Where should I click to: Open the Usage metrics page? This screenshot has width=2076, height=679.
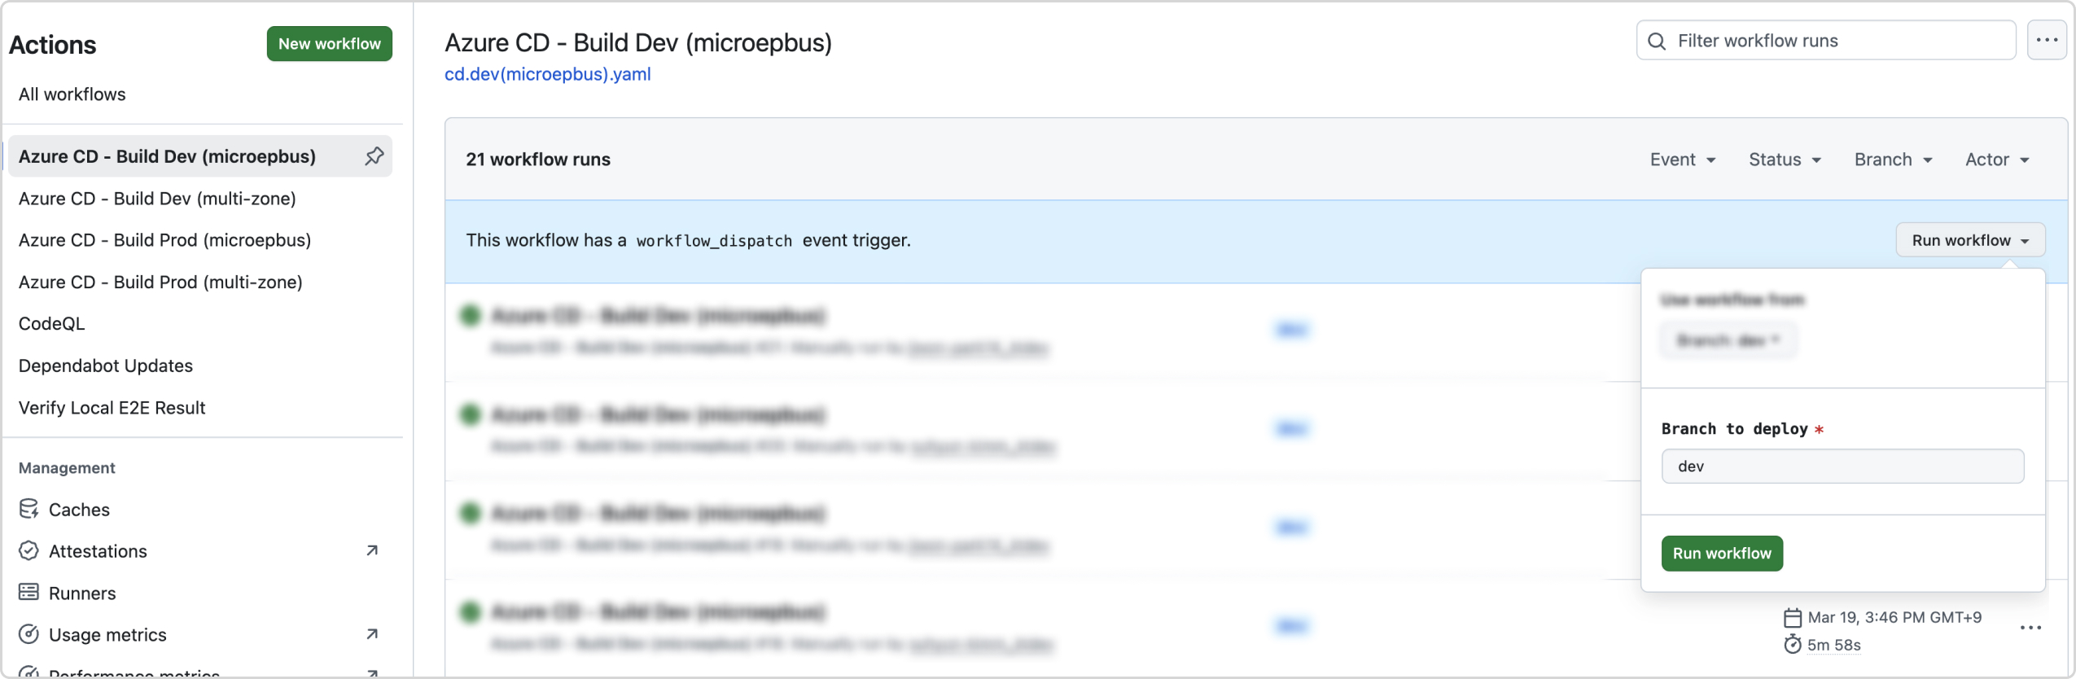pyautogui.click(x=107, y=635)
